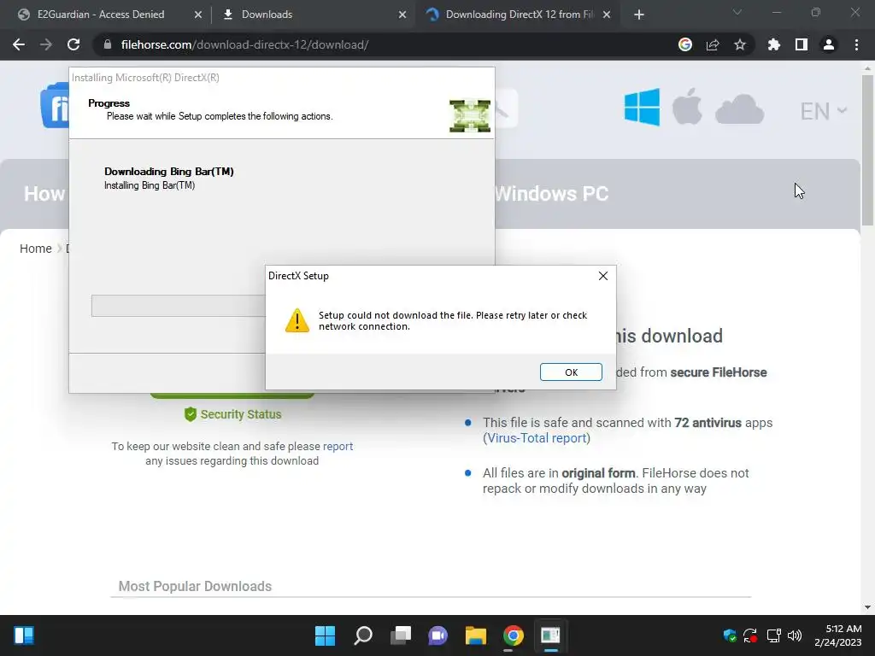Viewport: 875px width, 656px height.
Task: Open Task View on the taskbar
Action: [x=400, y=635]
